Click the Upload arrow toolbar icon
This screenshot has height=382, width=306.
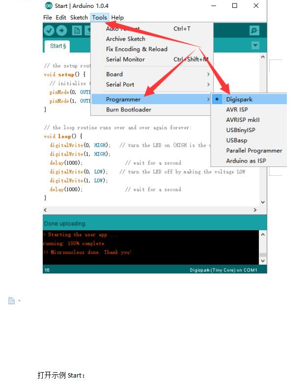tap(61, 30)
